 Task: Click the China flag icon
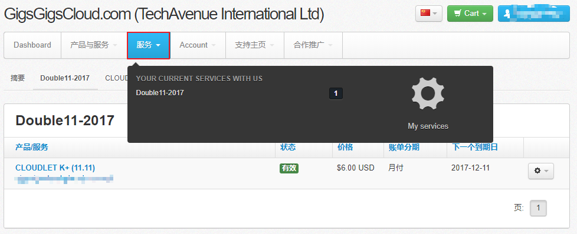(x=425, y=13)
